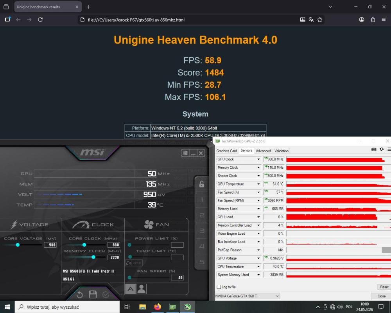Enable the Log to file checkbox
Viewport: 391px width, 313px height.
[219, 287]
